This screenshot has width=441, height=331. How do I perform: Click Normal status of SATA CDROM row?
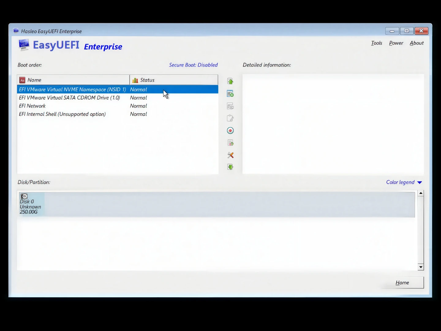coord(138,98)
